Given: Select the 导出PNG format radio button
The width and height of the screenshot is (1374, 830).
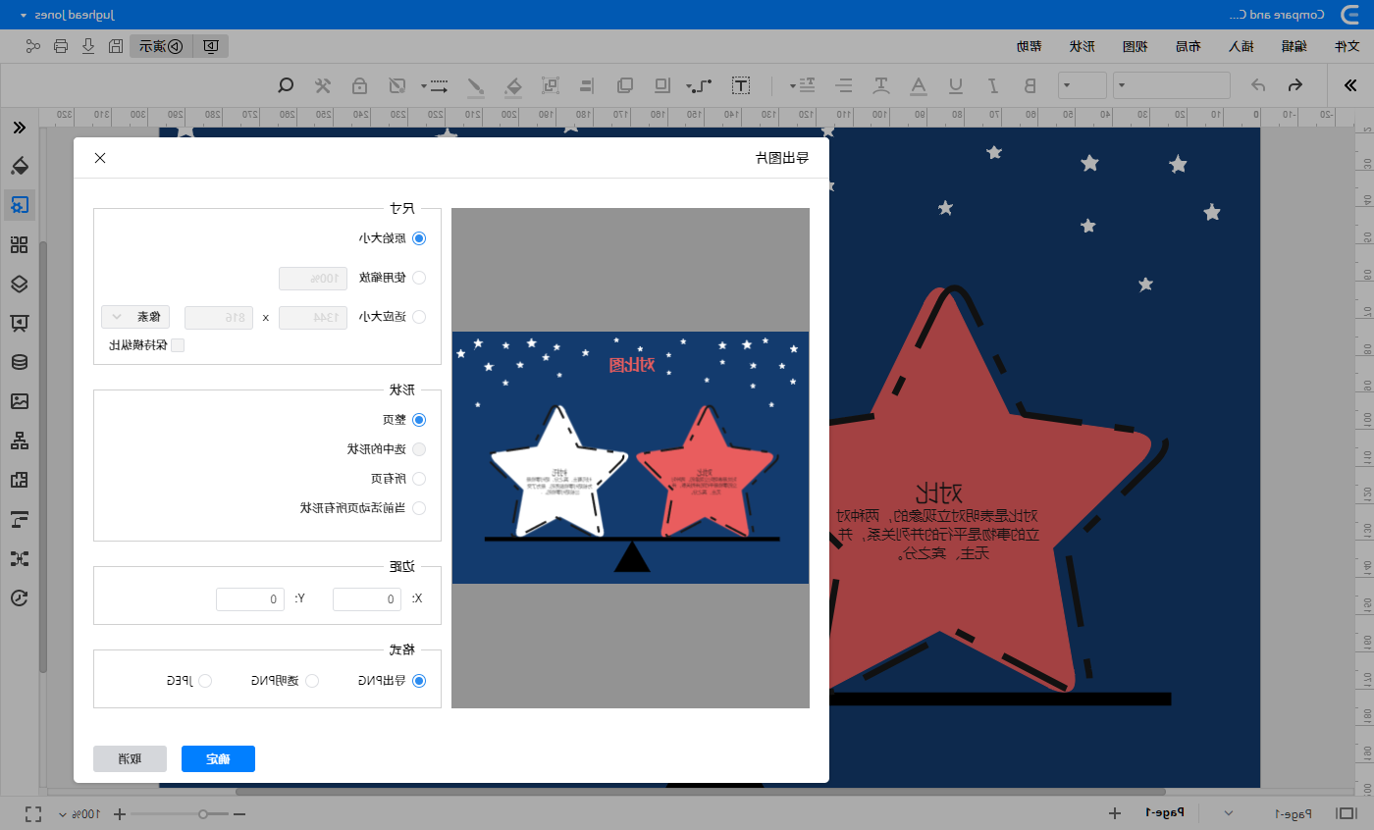Looking at the screenshot, I should pos(419,681).
